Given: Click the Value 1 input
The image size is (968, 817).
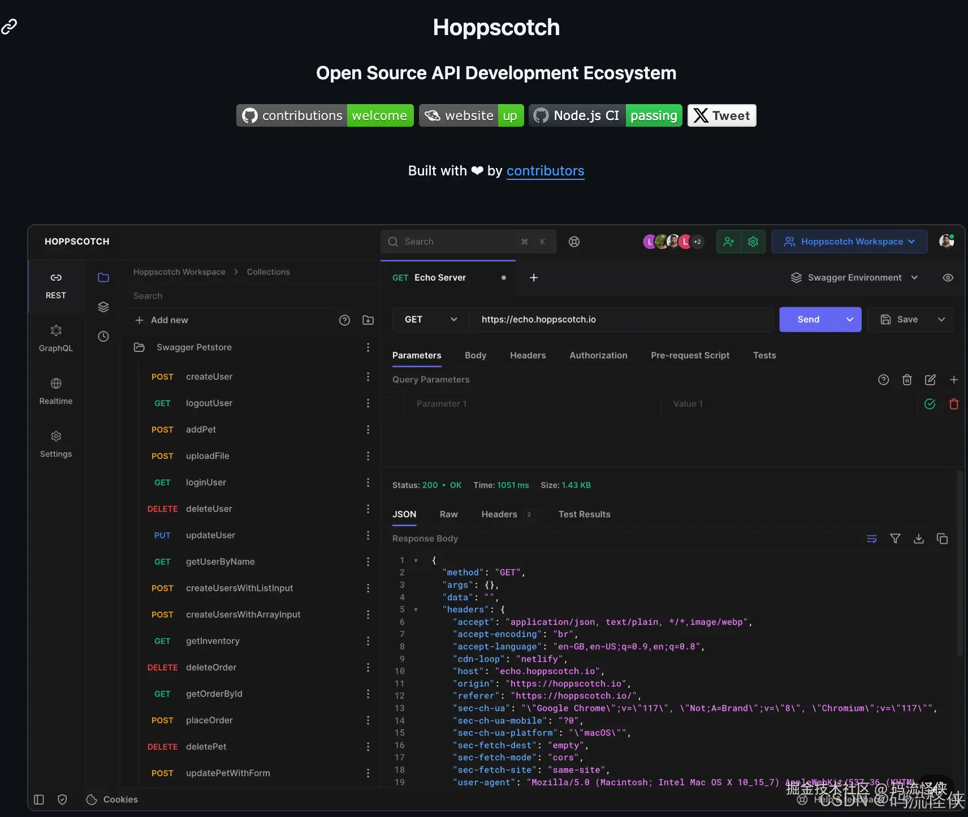Looking at the screenshot, I should [x=789, y=404].
